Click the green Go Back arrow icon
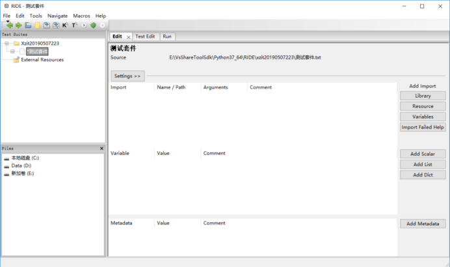 click(x=10, y=25)
